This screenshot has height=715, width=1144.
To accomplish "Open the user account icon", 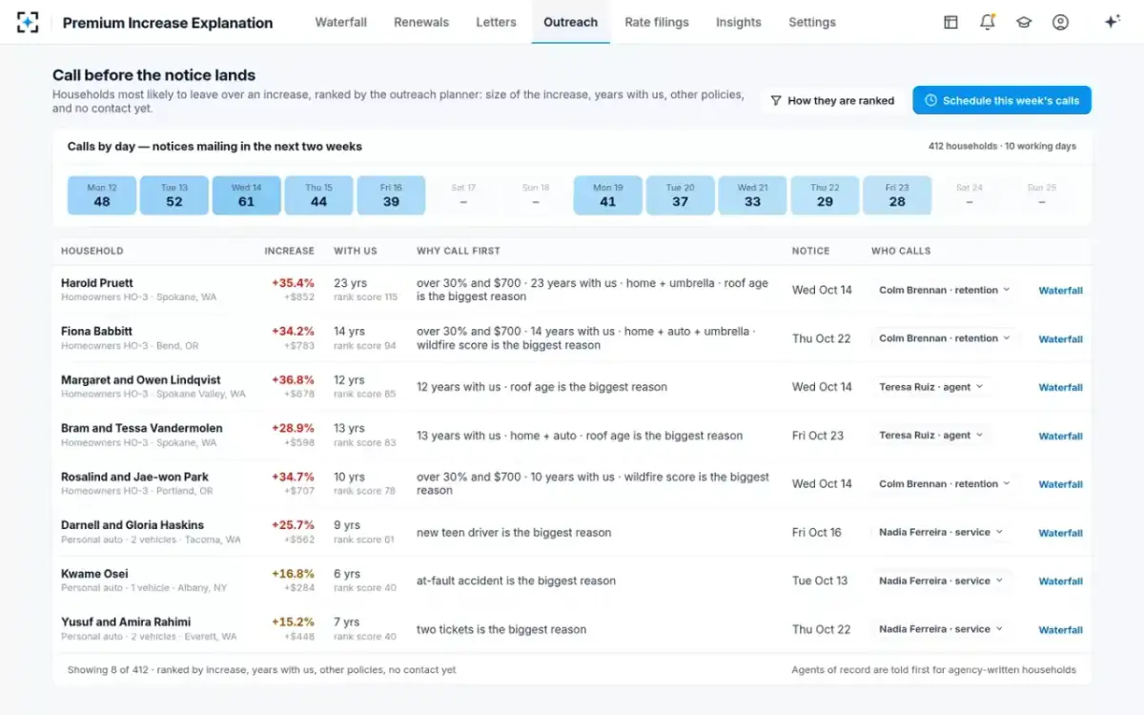I will coord(1060,22).
